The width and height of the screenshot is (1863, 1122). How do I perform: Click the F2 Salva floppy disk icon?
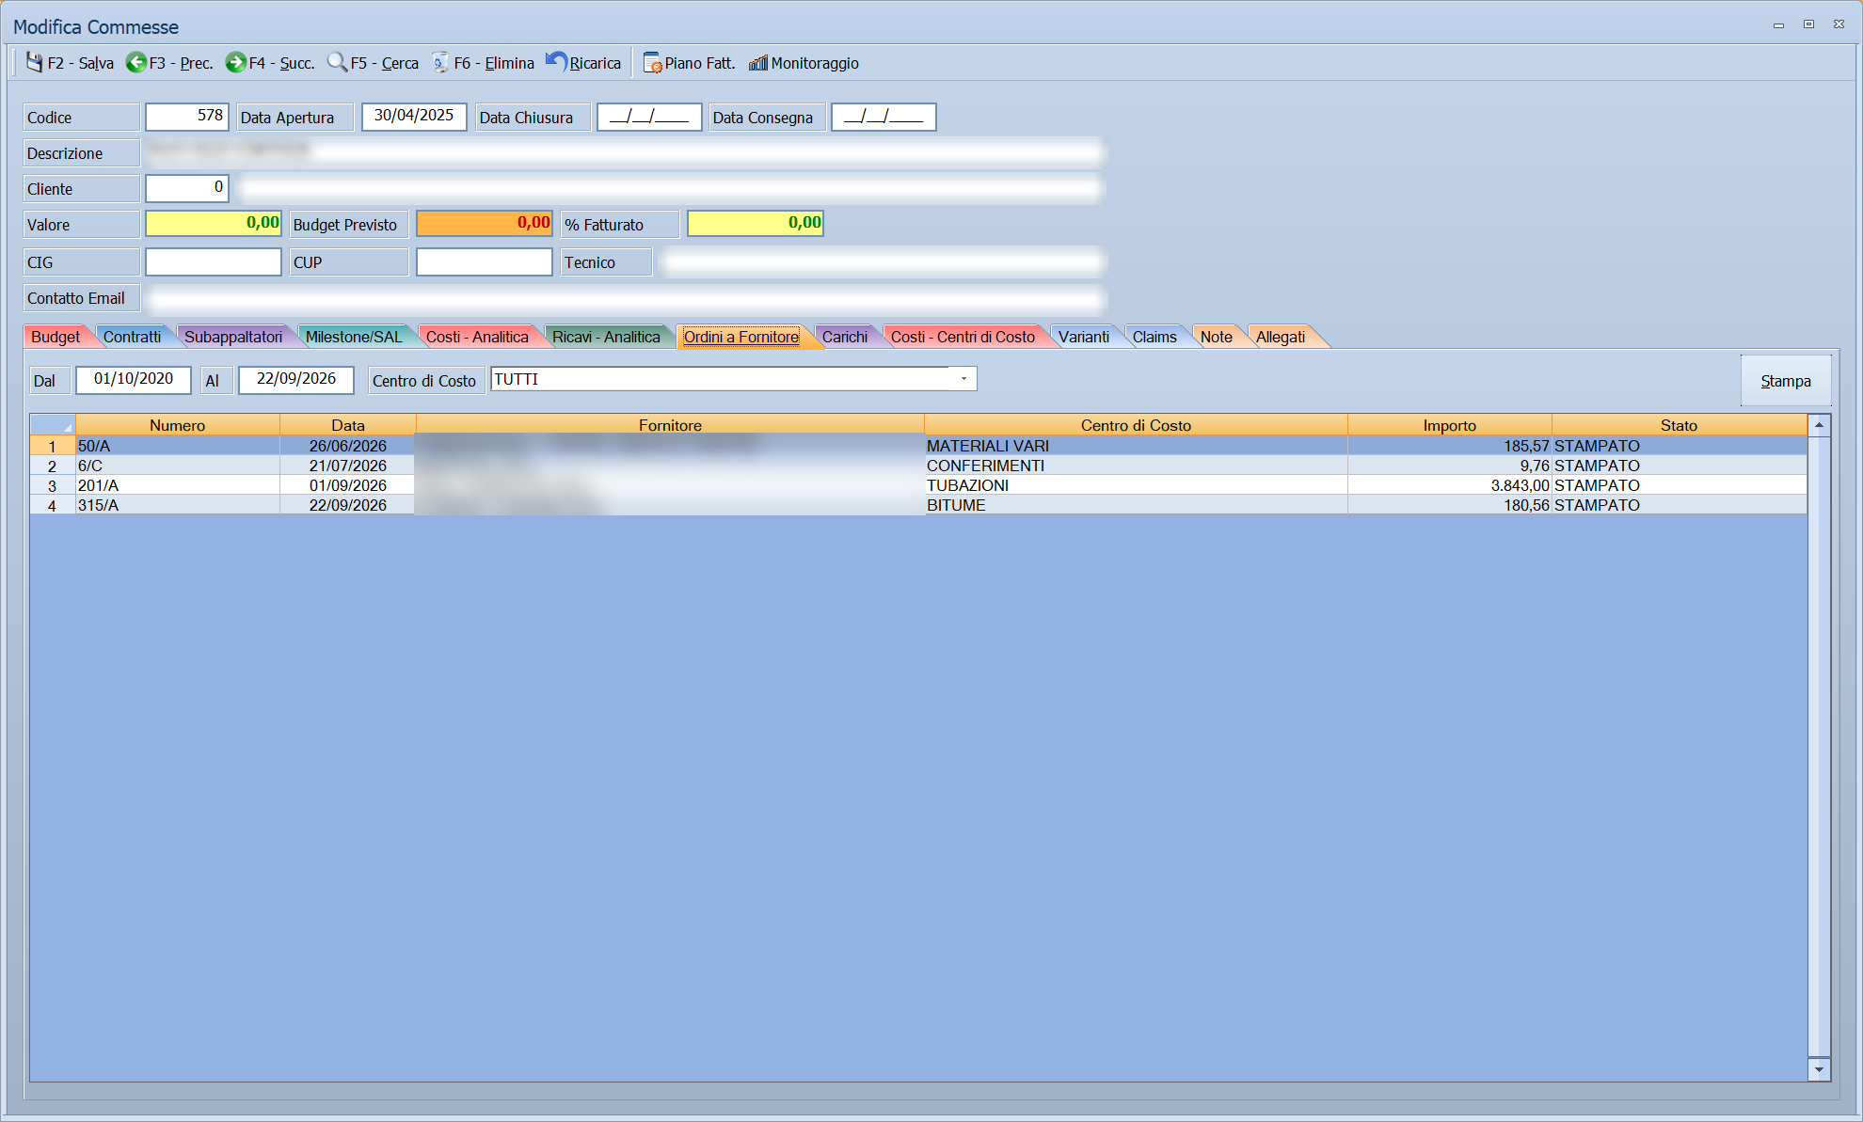point(34,62)
